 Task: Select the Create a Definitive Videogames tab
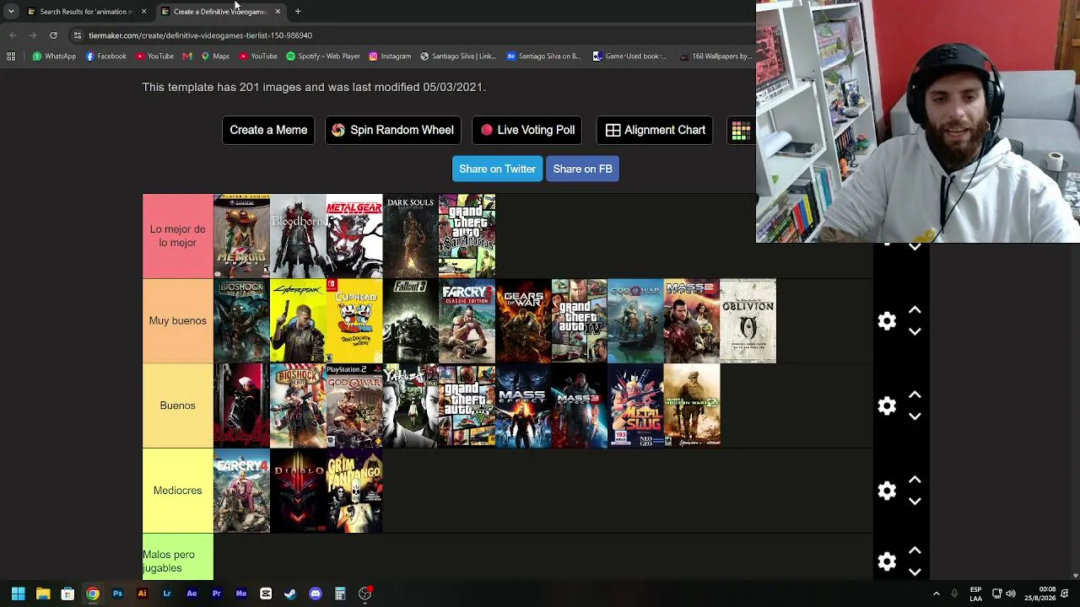pyautogui.click(x=219, y=12)
